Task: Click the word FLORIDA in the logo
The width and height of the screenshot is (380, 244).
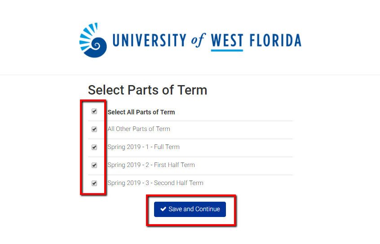Action: tap(275, 41)
